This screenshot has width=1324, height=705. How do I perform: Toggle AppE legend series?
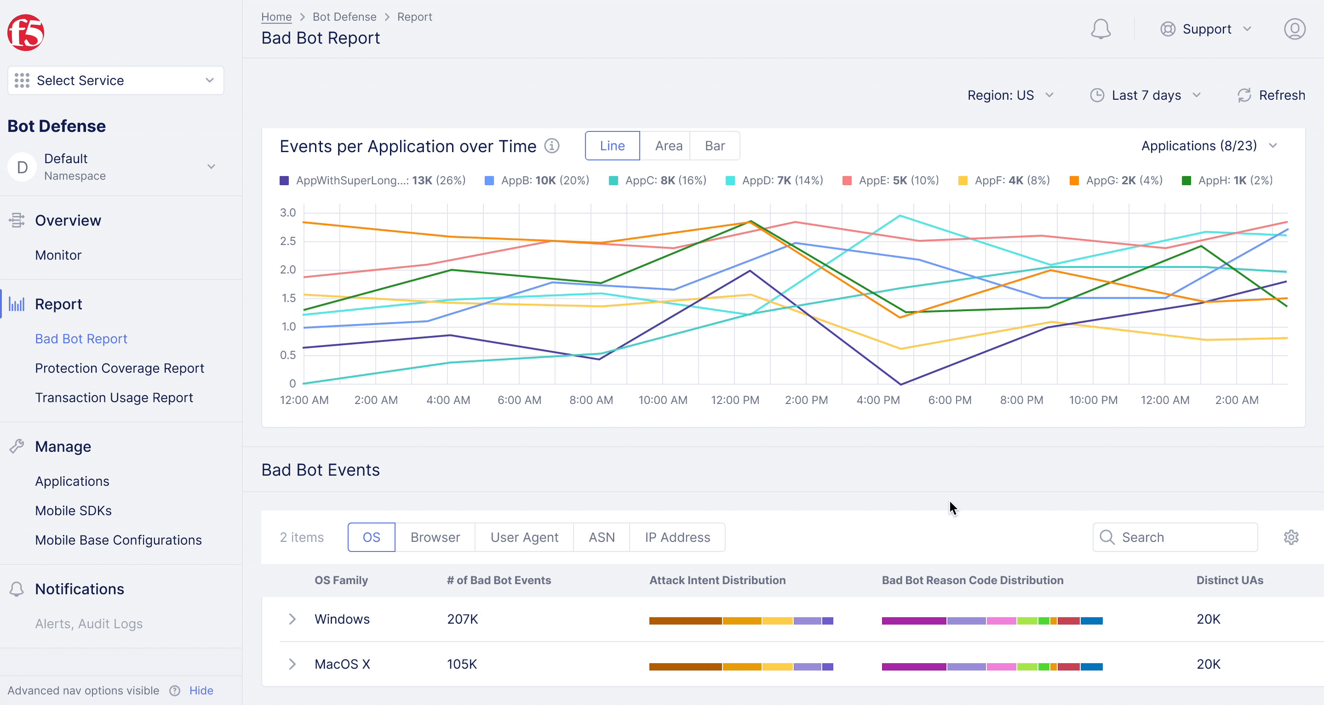[x=891, y=181]
